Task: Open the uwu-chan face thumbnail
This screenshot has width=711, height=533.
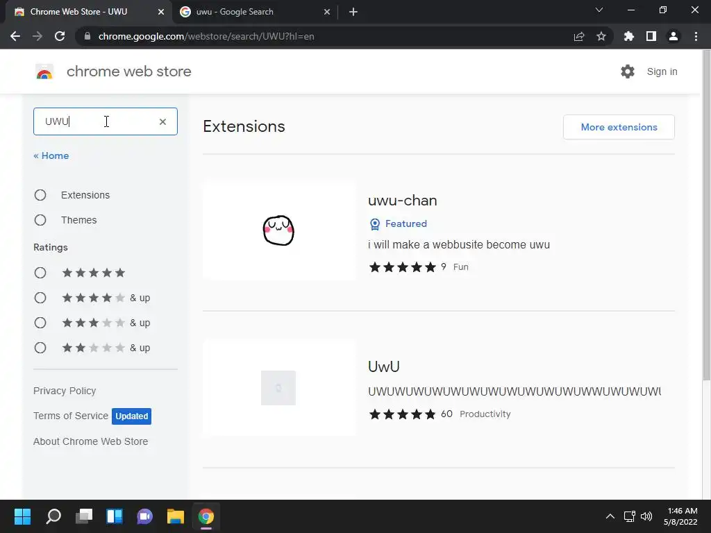Action: [x=279, y=230]
